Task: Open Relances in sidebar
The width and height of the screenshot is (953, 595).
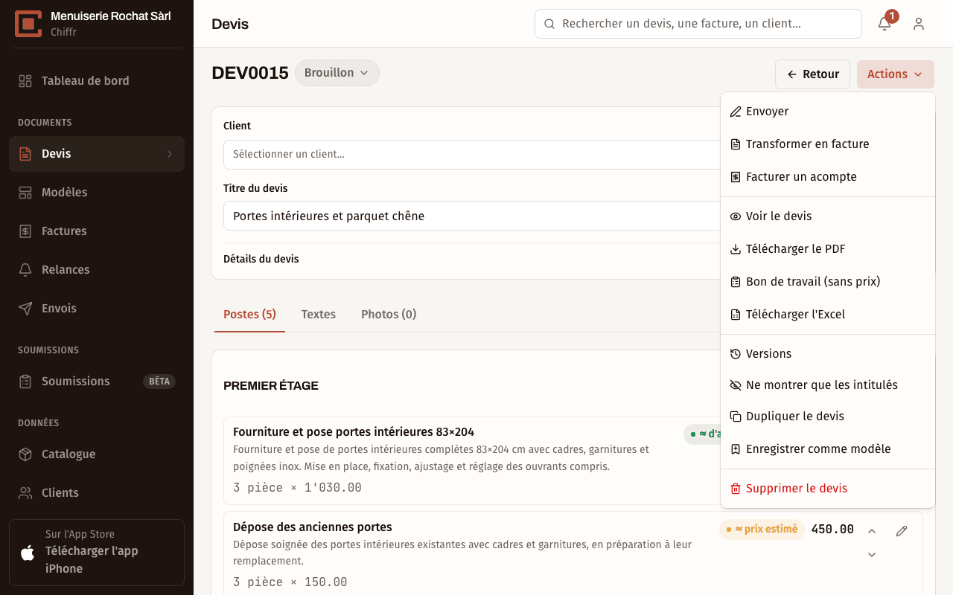Action: click(x=97, y=270)
